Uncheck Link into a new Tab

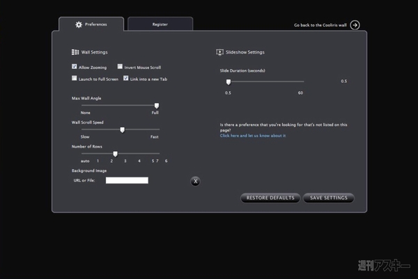tap(126, 78)
